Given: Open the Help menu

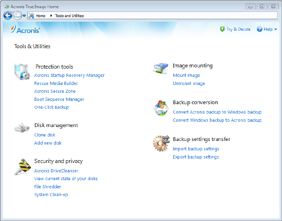Looking at the screenshot, I should pos(268,29).
